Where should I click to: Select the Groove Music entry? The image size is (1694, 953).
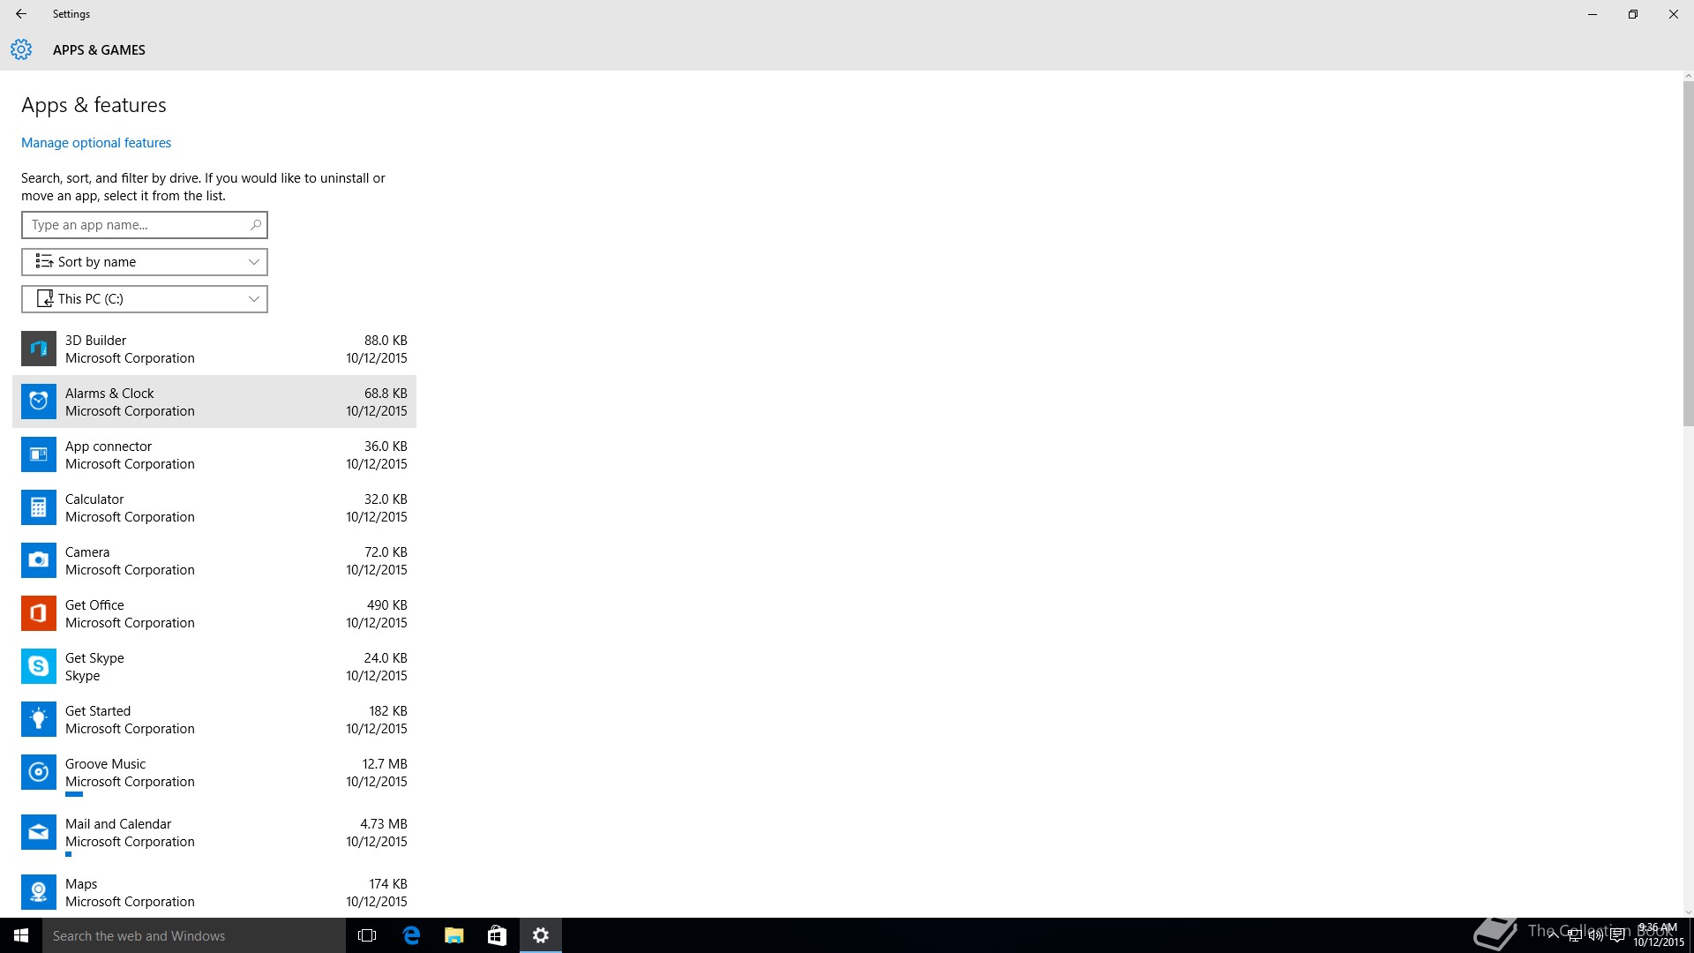tap(214, 776)
